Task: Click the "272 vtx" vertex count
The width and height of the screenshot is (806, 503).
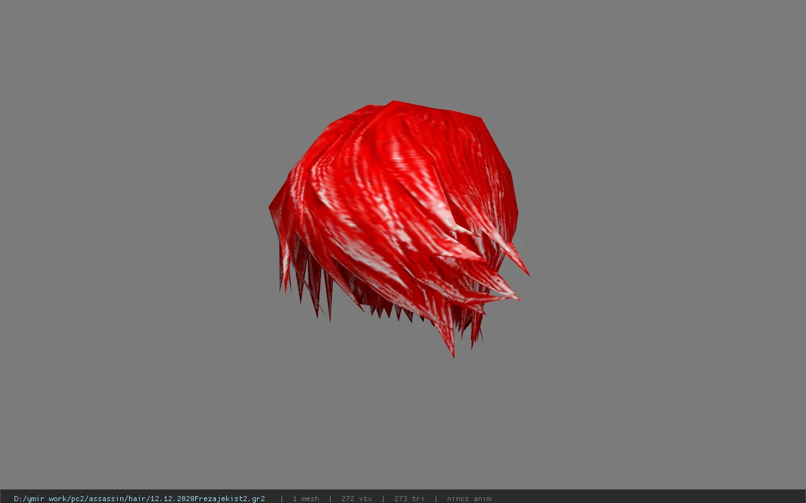Action: click(x=356, y=499)
